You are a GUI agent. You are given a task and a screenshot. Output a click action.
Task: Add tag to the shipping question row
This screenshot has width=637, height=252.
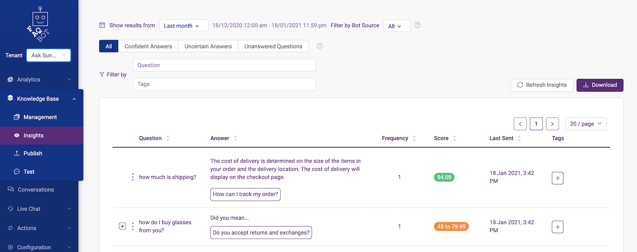coord(558,178)
